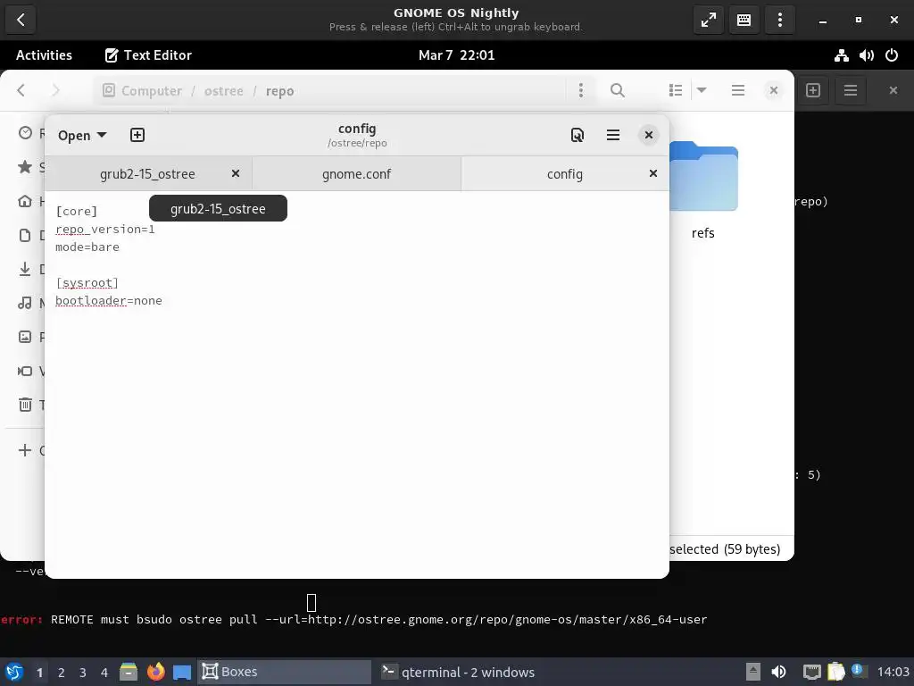Launch Firefox from taskbar
Screen dimensions: 914x686
pyautogui.click(x=155, y=672)
